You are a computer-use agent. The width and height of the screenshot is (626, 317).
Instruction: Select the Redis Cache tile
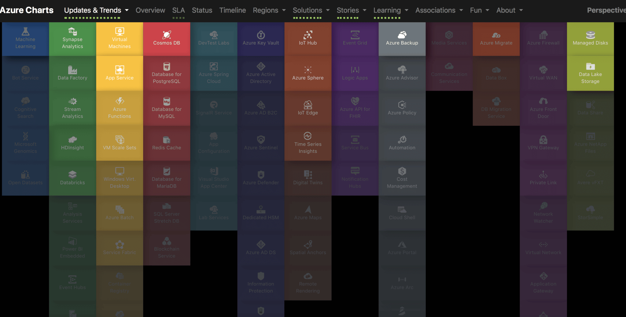pyautogui.click(x=167, y=143)
